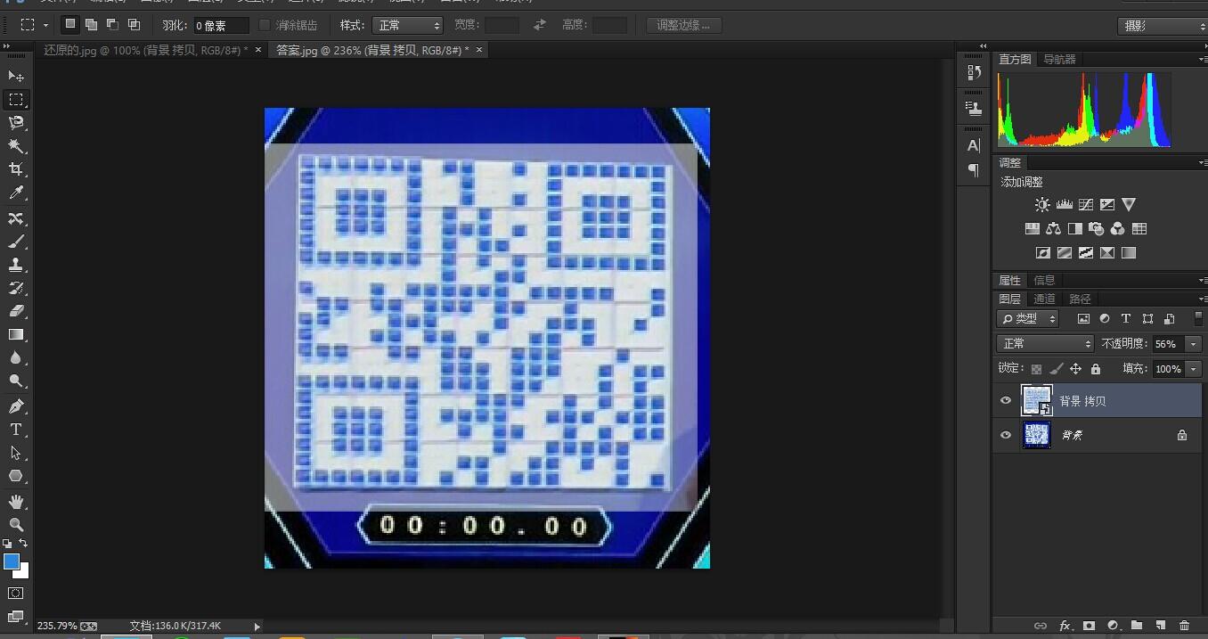Open the Character panel icon
Screen dimensions: 1208x639
pos(974,145)
